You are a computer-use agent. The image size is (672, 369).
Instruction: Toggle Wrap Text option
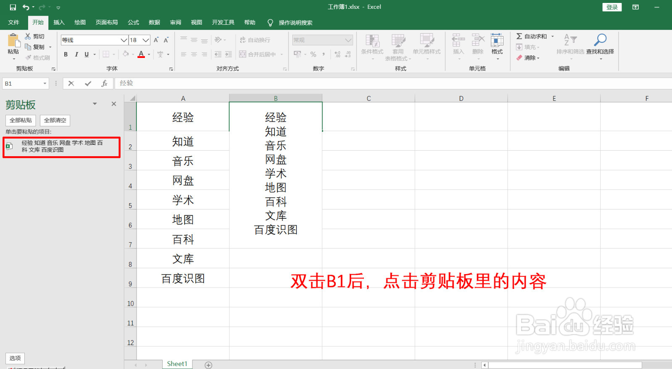coord(255,40)
